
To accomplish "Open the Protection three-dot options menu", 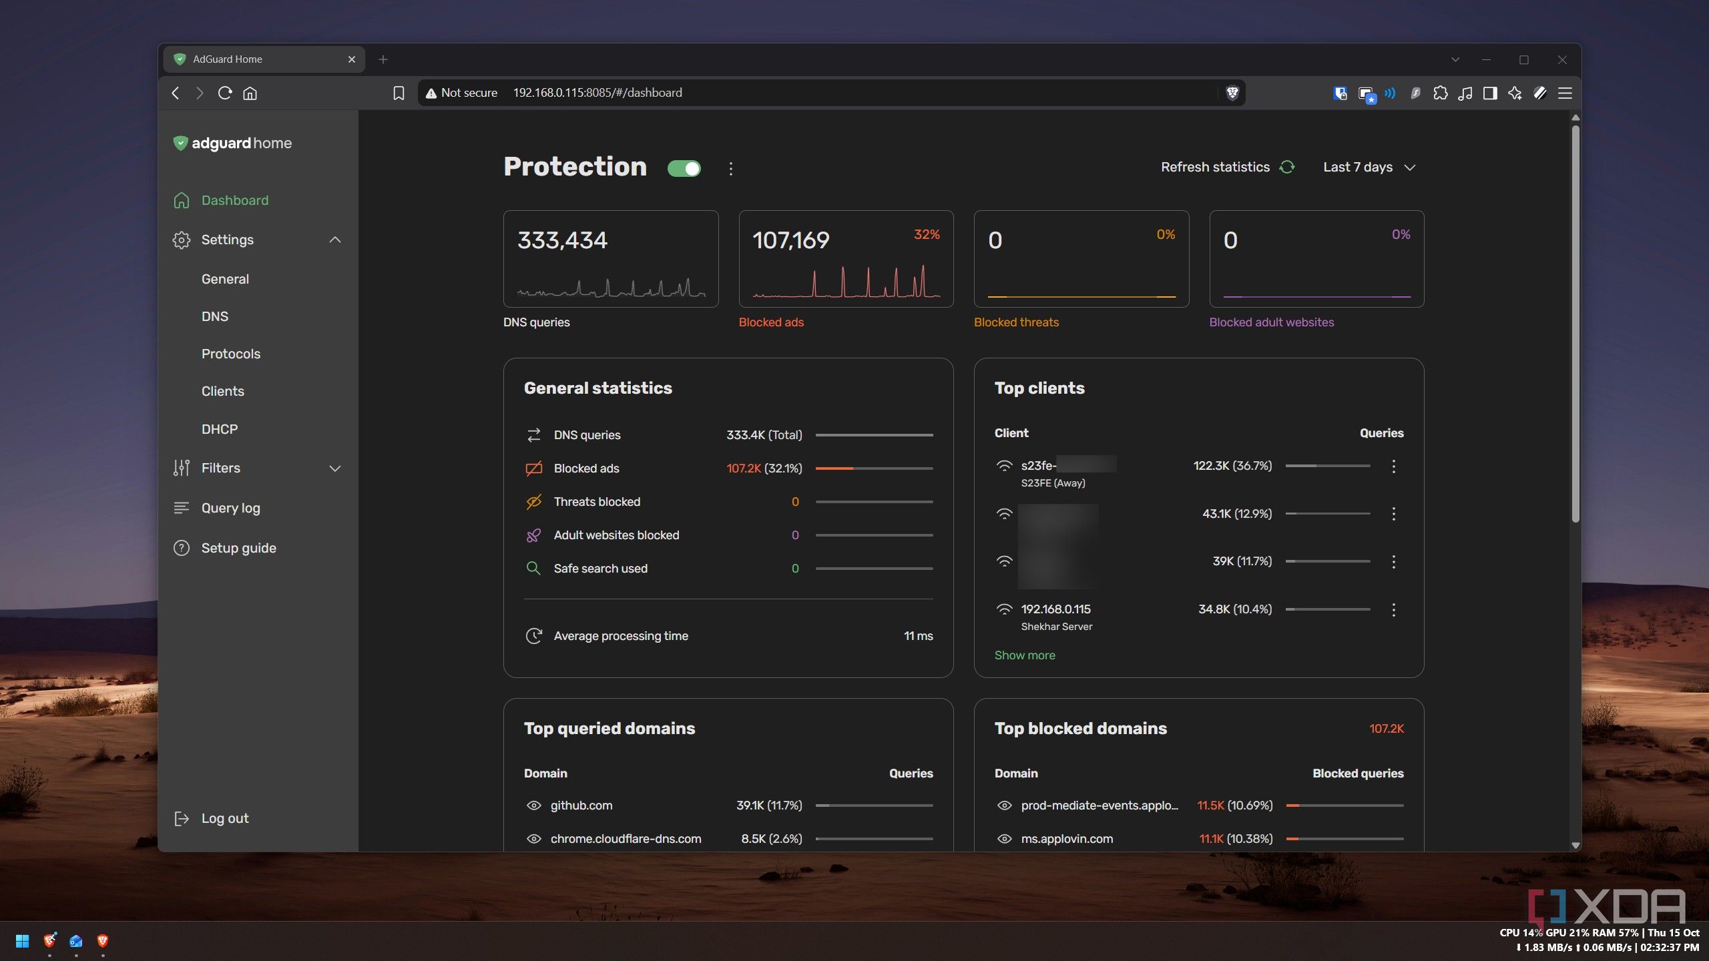I will (x=731, y=168).
